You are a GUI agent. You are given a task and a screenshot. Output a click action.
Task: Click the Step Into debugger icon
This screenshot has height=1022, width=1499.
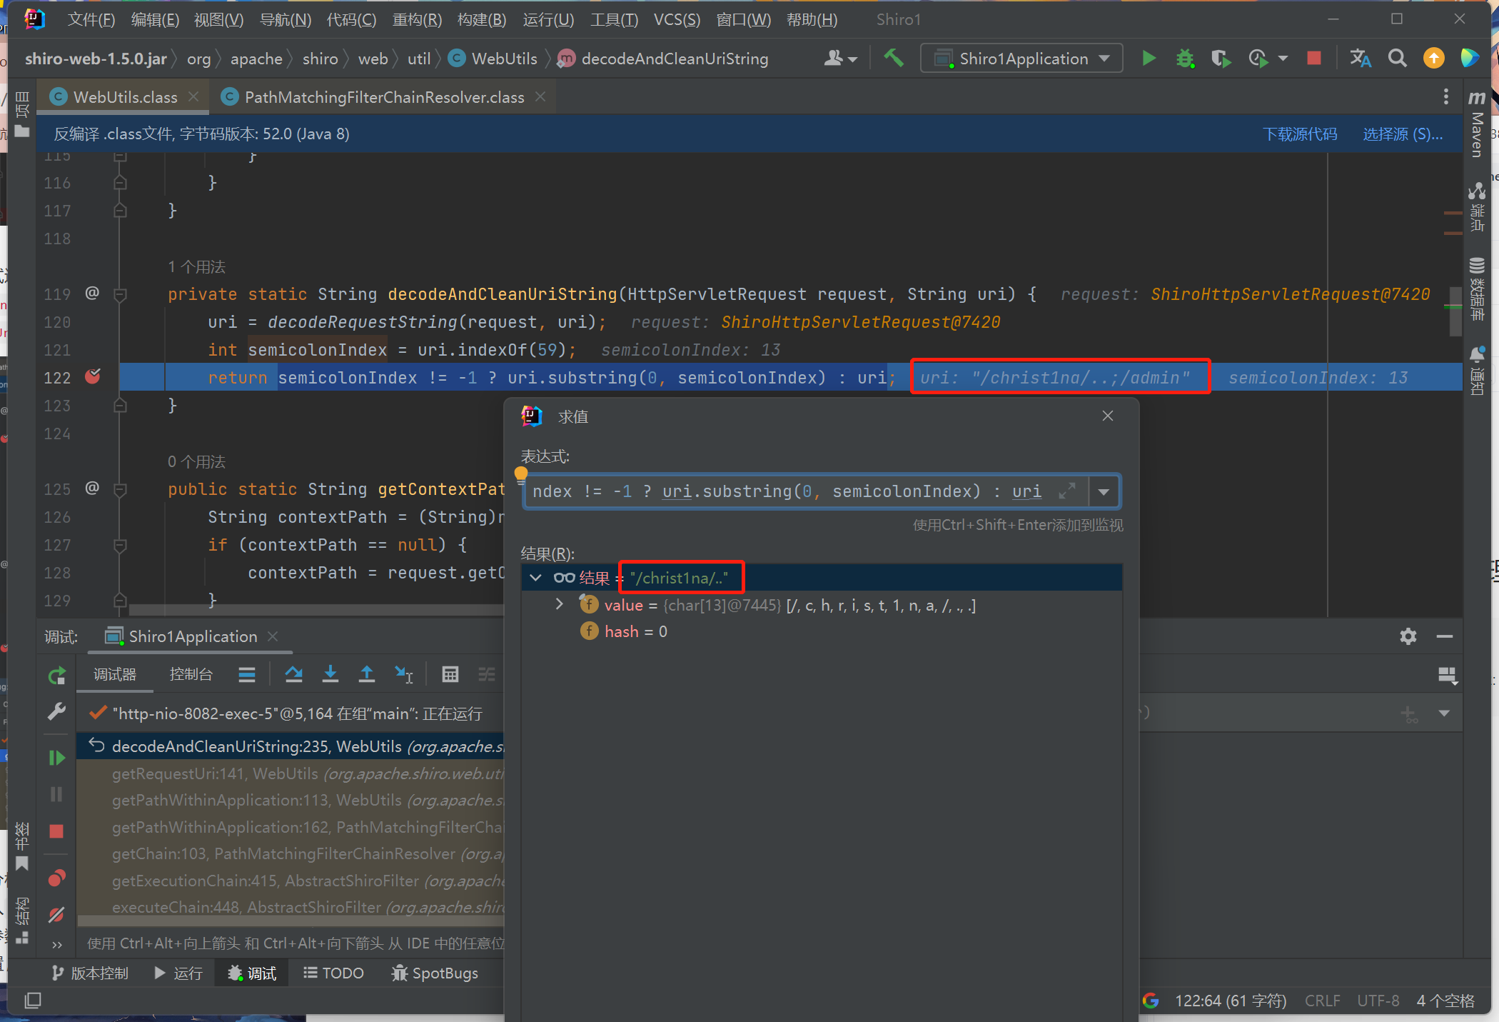pos(330,674)
